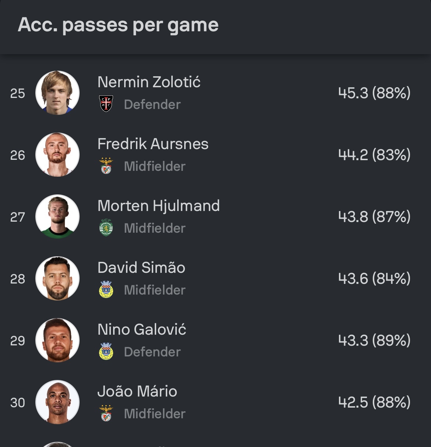Screen dimensions: 431x447
Task: Select the João Mário name link
Action: click(137, 391)
